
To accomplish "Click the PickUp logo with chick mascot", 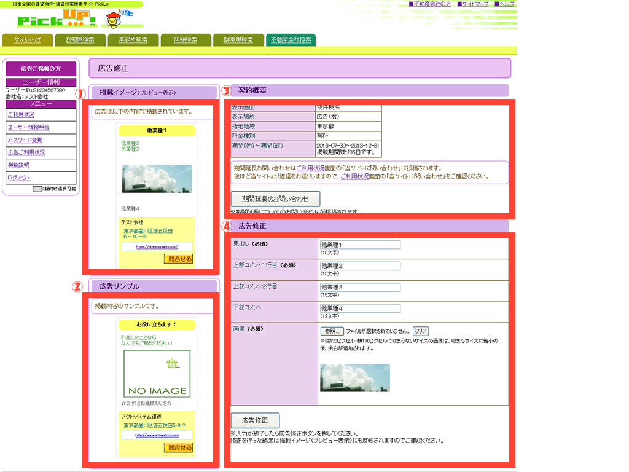I will click(x=68, y=20).
